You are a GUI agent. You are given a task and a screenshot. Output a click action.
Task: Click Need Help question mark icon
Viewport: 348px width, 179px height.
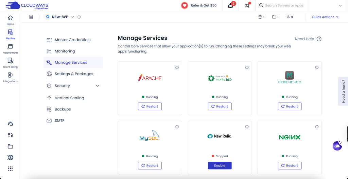(x=319, y=39)
